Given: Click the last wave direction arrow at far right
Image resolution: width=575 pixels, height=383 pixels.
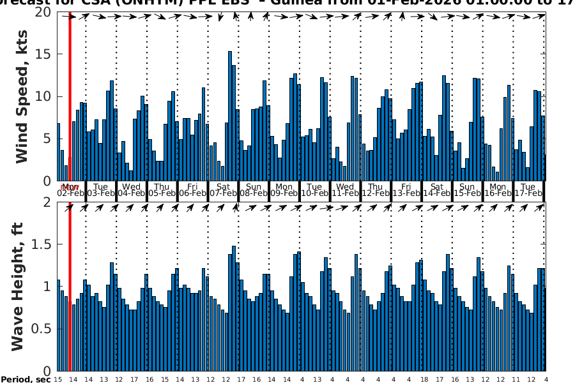Looking at the screenshot, I should click(x=543, y=207).
